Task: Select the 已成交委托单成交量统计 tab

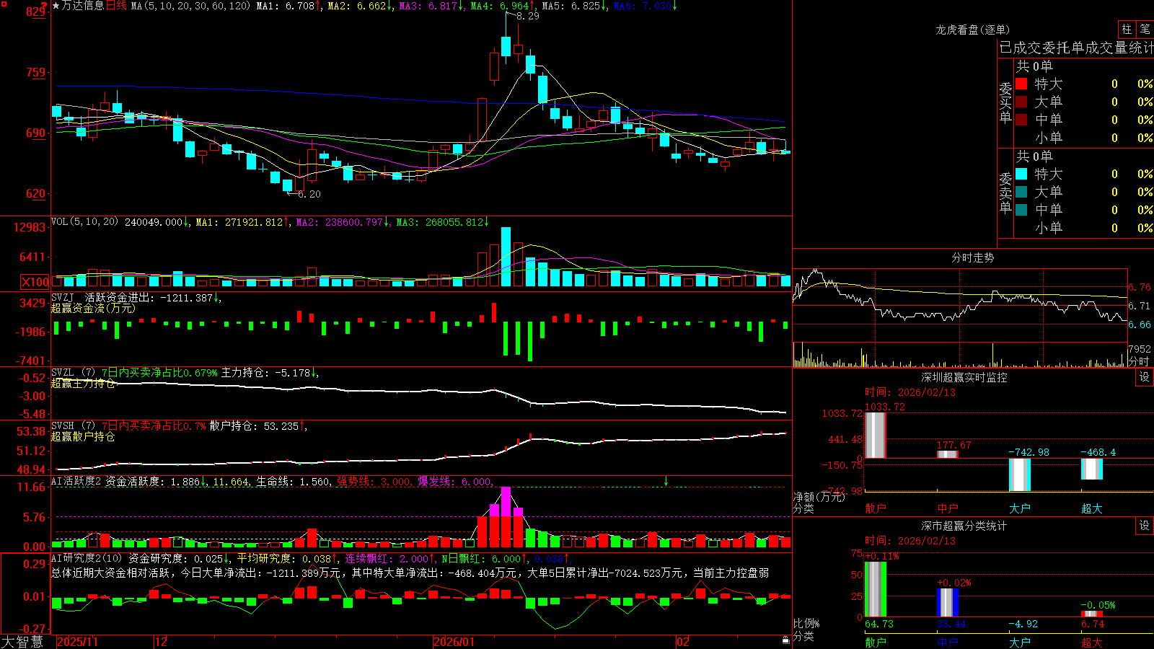Action: [1076, 48]
